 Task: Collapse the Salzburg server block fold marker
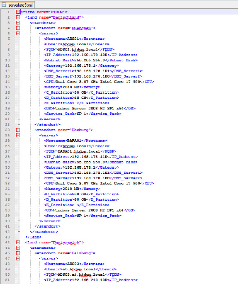18,258
